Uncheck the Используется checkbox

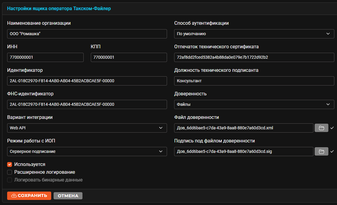pyautogui.click(x=10, y=164)
